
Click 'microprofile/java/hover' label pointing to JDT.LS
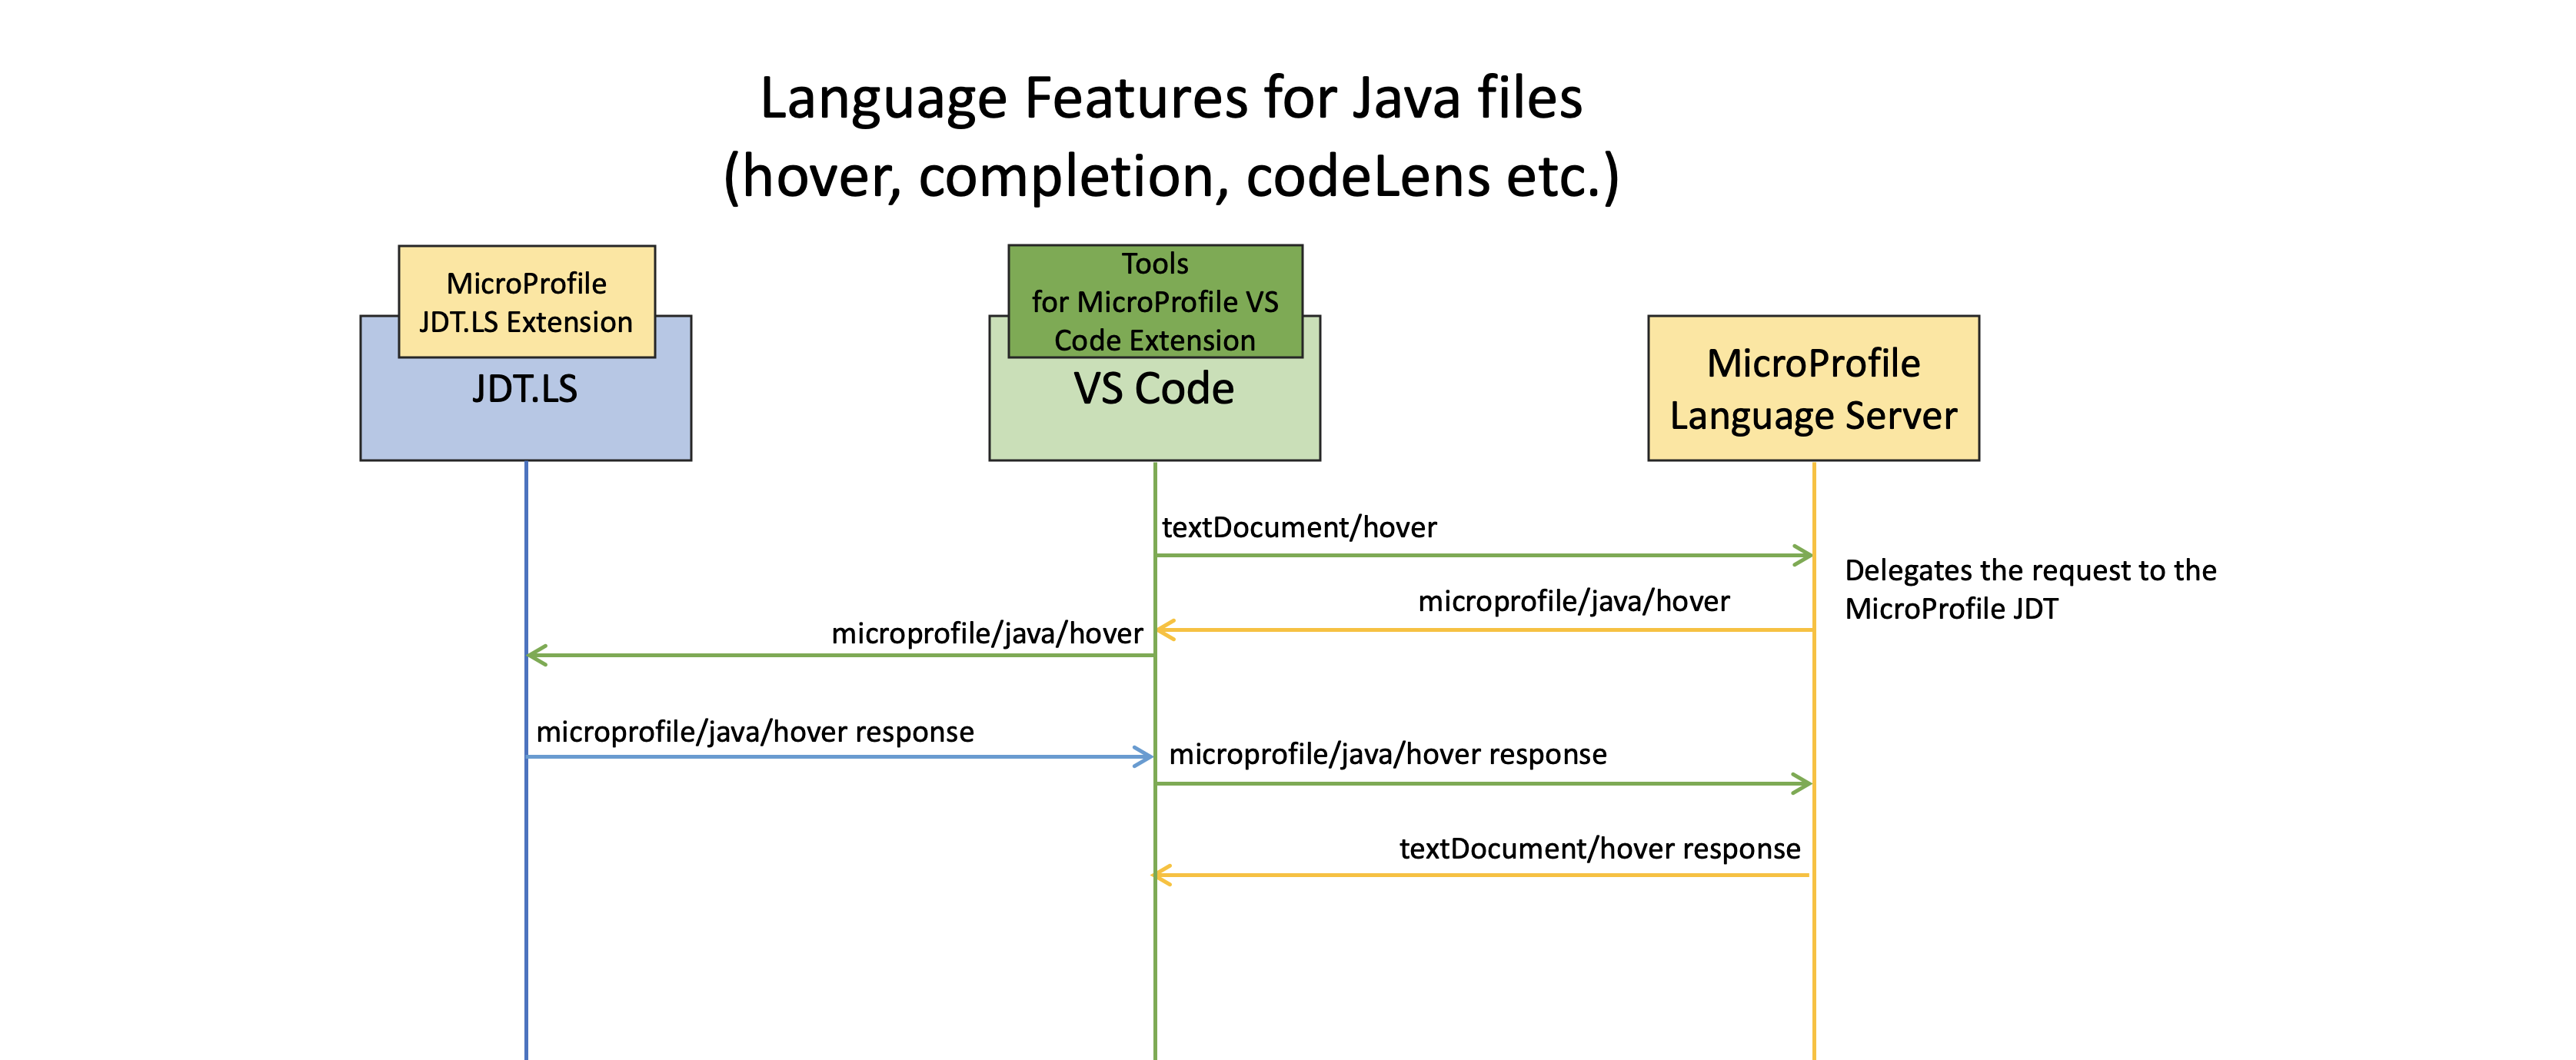pos(987,633)
